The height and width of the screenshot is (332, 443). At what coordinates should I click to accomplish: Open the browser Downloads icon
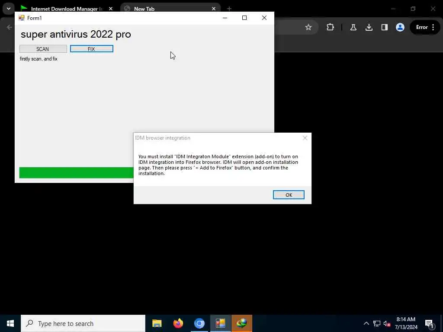(369, 27)
